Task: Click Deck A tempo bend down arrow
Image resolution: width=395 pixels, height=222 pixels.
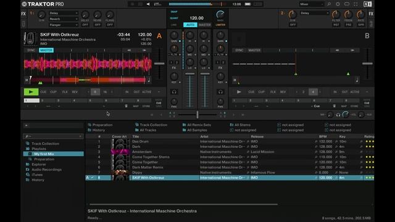Action: click(129, 51)
